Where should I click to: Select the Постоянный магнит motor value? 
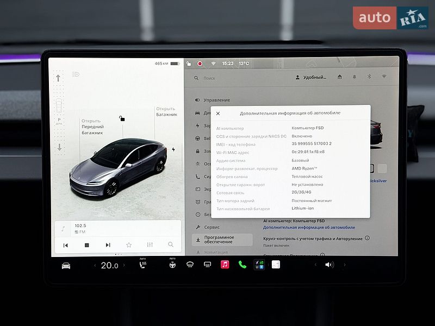pyautogui.click(x=312, y=200)
